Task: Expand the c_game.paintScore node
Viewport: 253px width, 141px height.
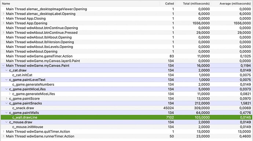Action: pos(7,99)
